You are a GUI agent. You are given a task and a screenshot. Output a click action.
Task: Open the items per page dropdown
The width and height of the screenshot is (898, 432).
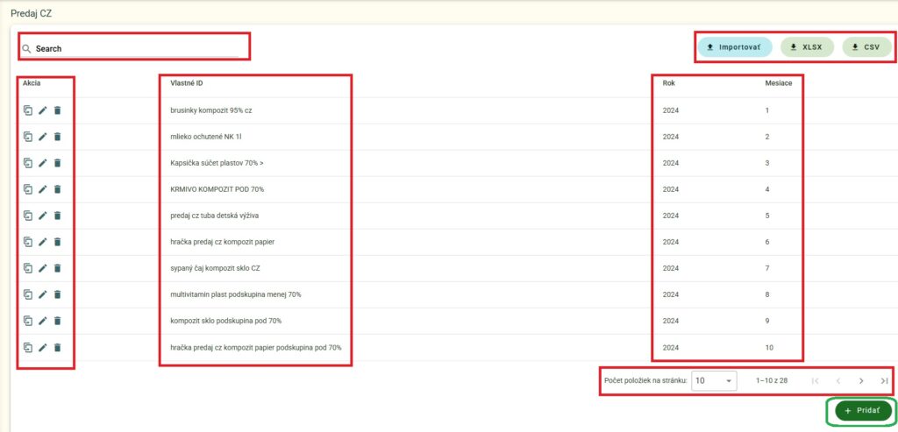click(x=714, y=381)
